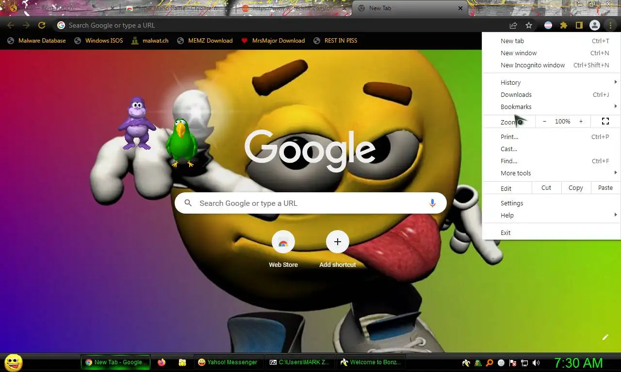The width and height of the screenshot is (621, 372).
Task: Open the yellow notes icon in the taskbar
Action: [x=182, y=362]
